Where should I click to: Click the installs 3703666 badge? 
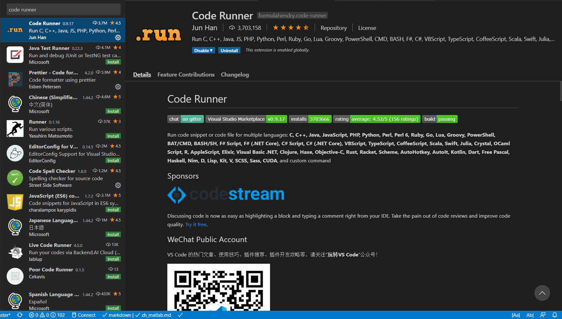pos(310,119)
